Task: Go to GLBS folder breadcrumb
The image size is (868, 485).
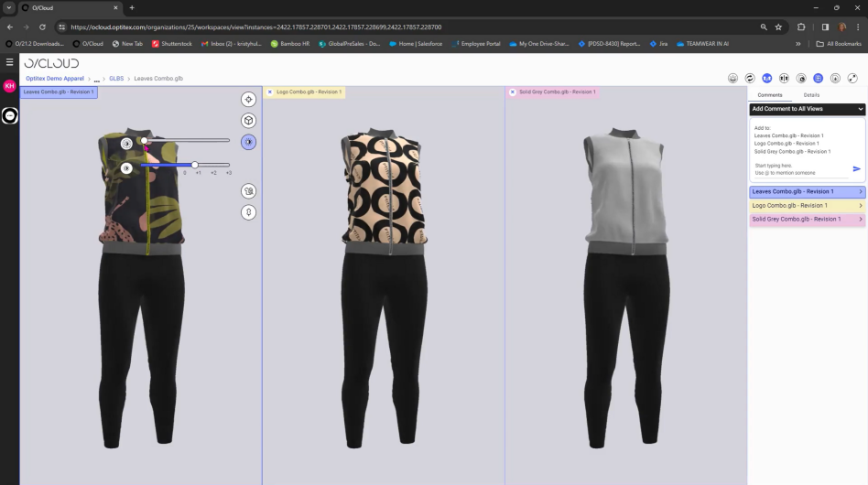Action: [116, 79]
